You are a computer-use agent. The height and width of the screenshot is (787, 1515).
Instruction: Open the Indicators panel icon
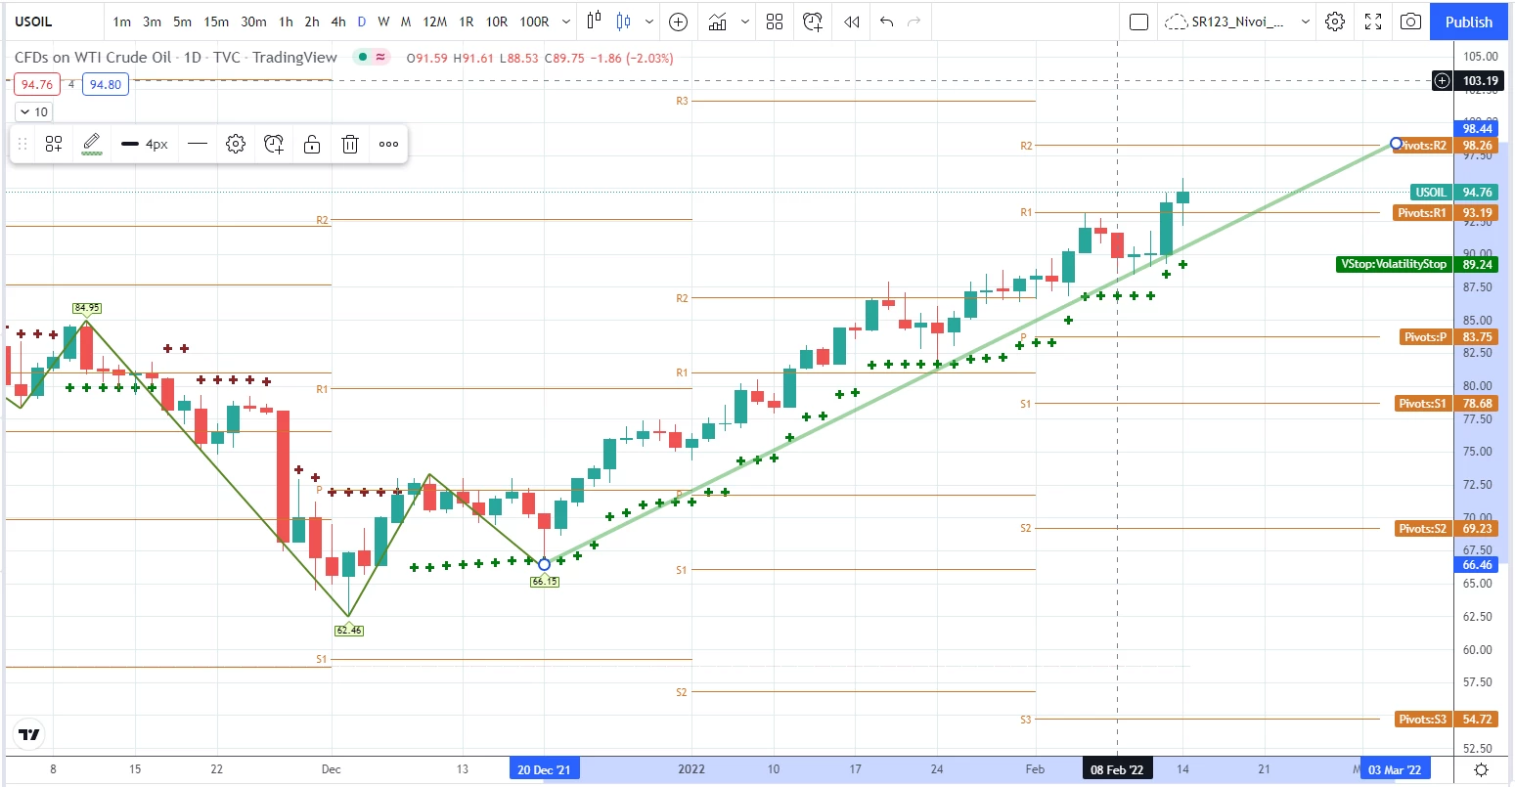[x=719, y=21]
